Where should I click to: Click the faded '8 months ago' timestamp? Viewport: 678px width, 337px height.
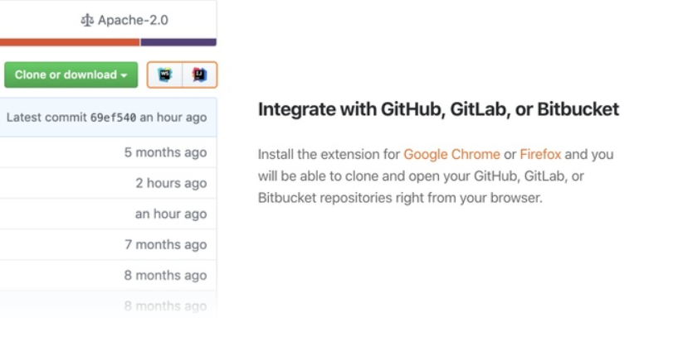coord(166,306)
